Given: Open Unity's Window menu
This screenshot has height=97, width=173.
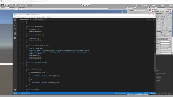Looking at the screenshot, I should coord(27,3).
